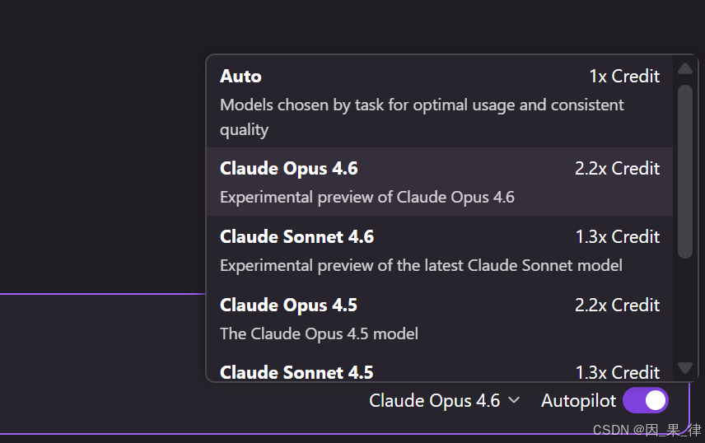Screen dimensions: 705x443
Task: Select Claude Sonnet 4.6 model
Action: point(296,237)
